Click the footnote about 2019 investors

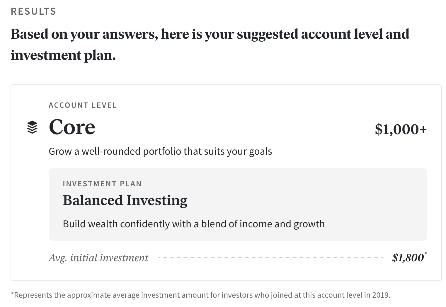pyautogui.click(x=201, y=295)
